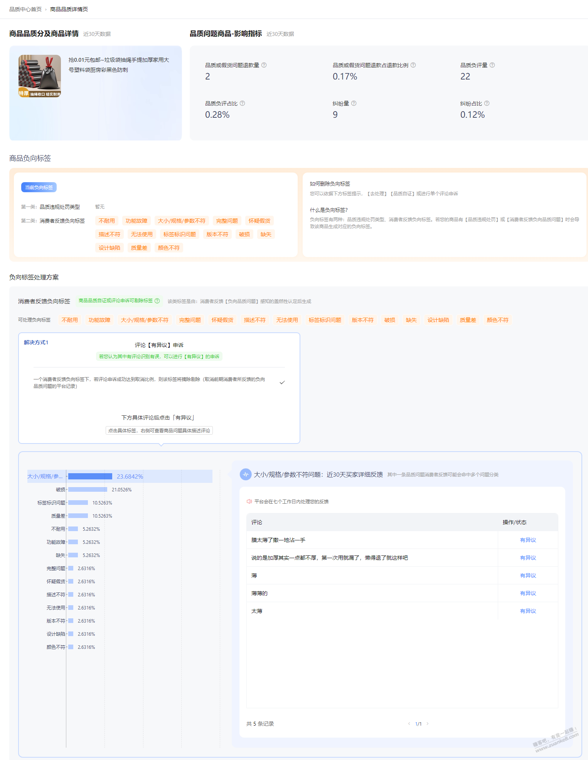Navigate to 品质中心首页 breadcrumb
The width and height of the screenshot is (588, 760).
[x=25, y=9]
